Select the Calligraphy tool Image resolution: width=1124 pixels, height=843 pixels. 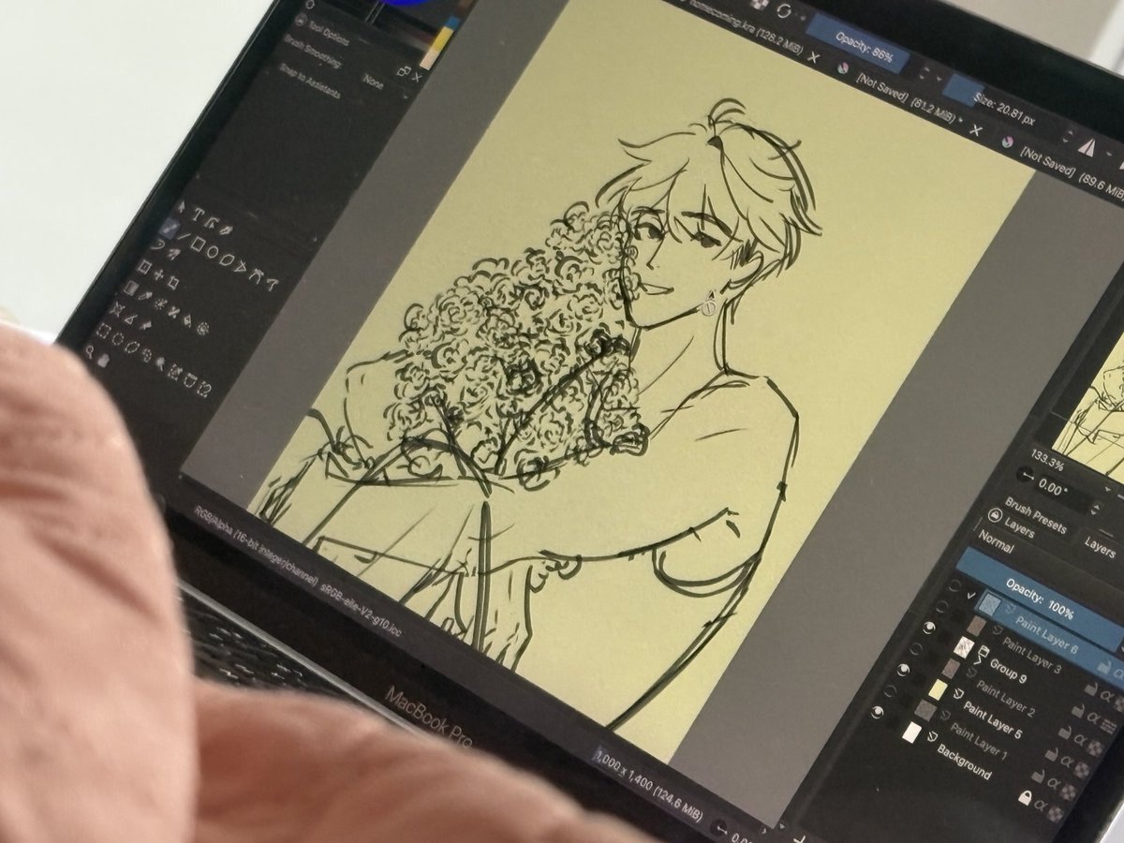226,229
